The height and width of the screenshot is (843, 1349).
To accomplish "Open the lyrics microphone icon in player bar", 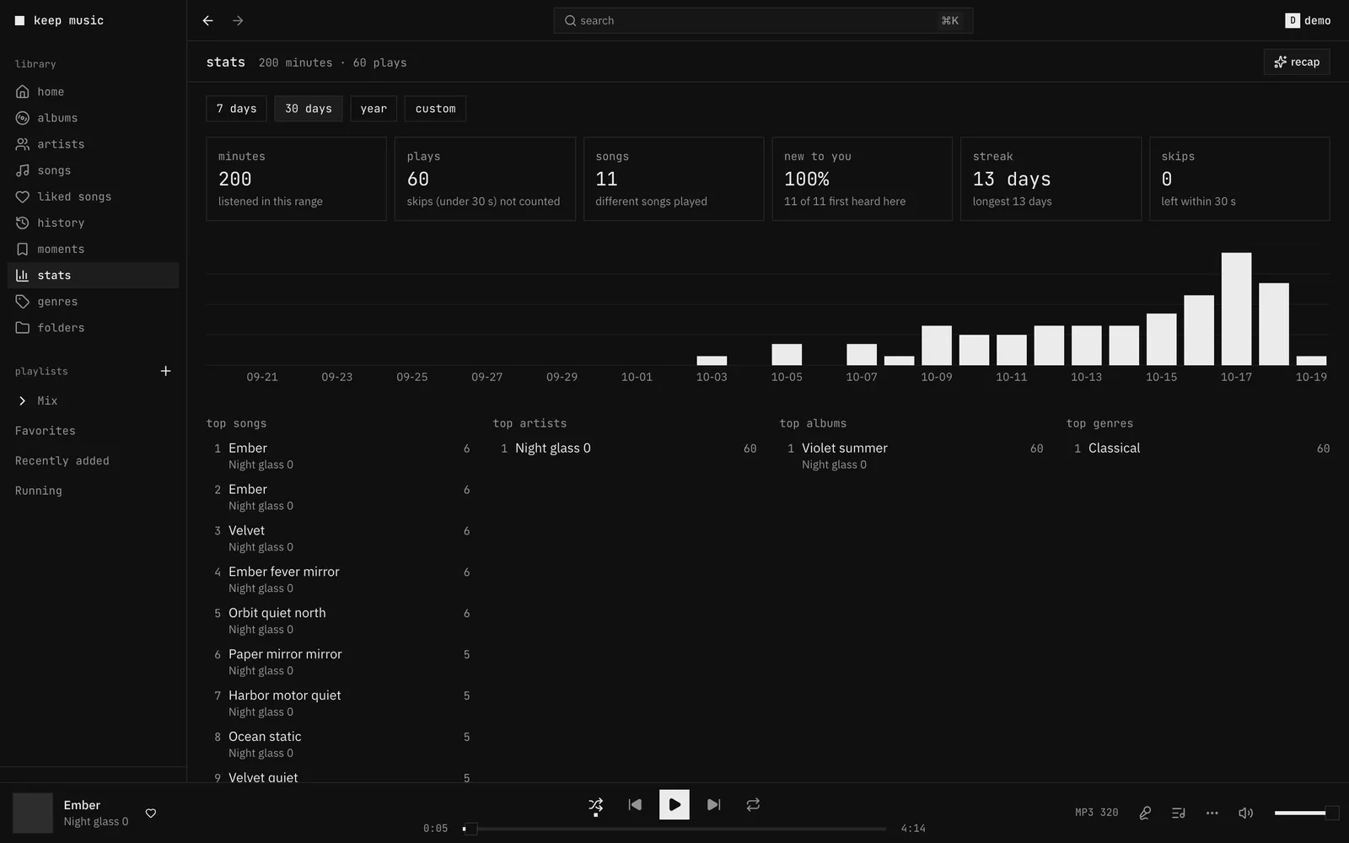I will [1145, 813].
